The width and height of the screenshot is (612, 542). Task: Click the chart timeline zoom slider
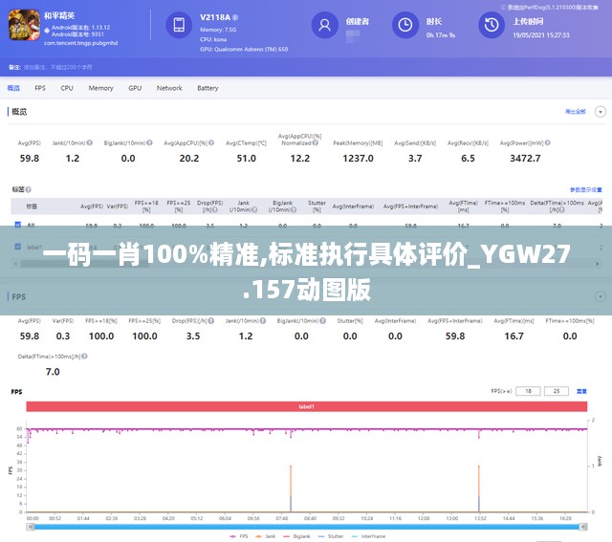click(307, 525)
